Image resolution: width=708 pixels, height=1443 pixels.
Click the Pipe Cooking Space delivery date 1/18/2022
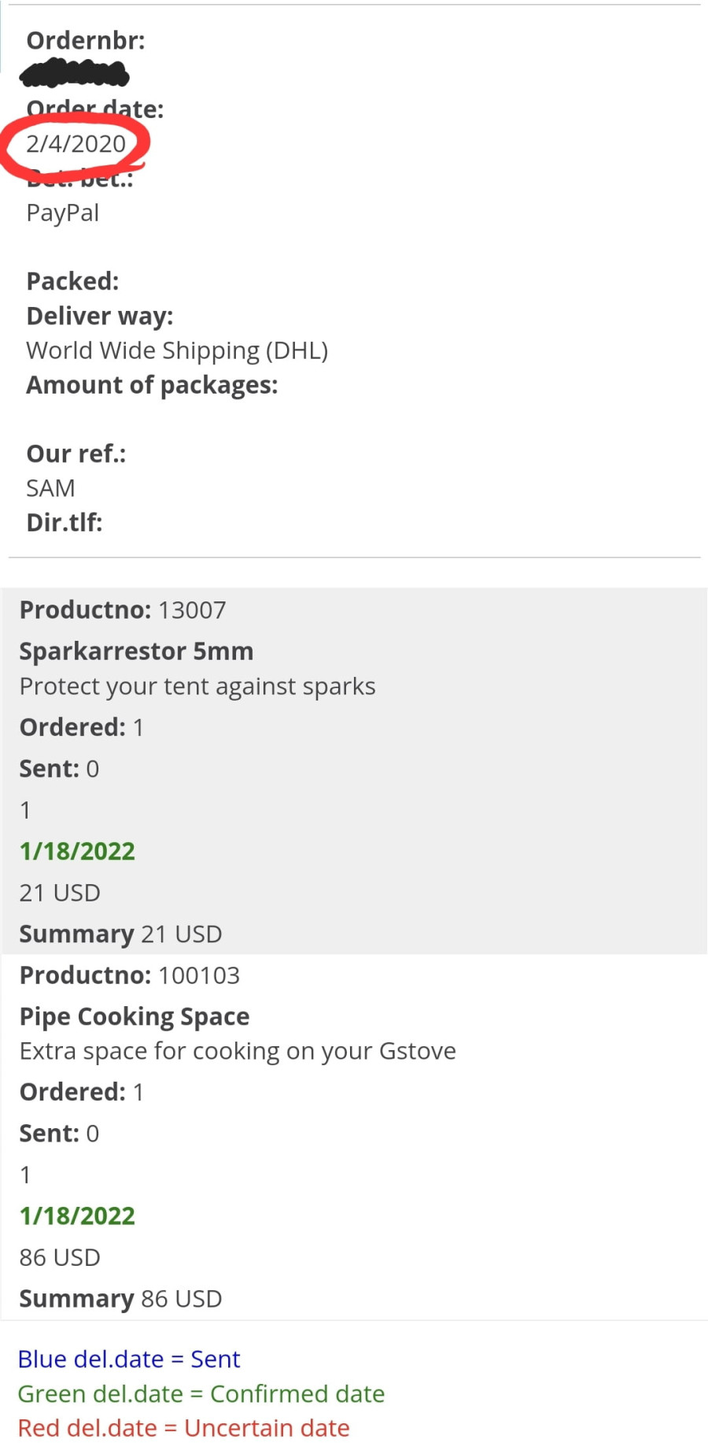point(77,1217)
